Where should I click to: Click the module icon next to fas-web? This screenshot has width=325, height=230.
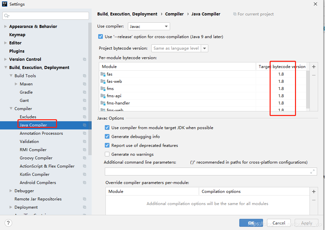103,81
